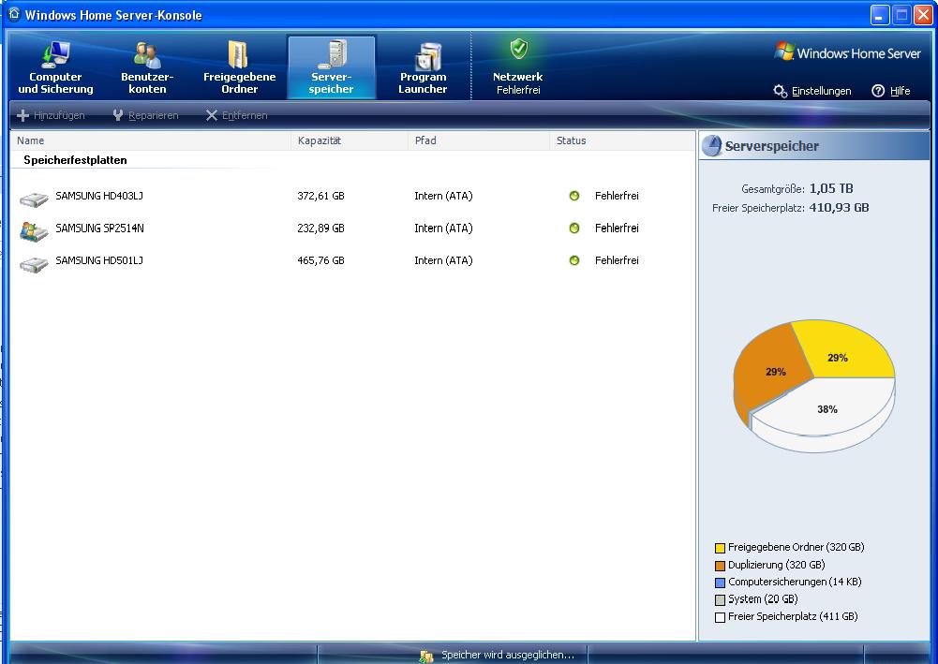Click the Freigegebene Ordner folder icon
938x664 pixels.
(238, 54)
